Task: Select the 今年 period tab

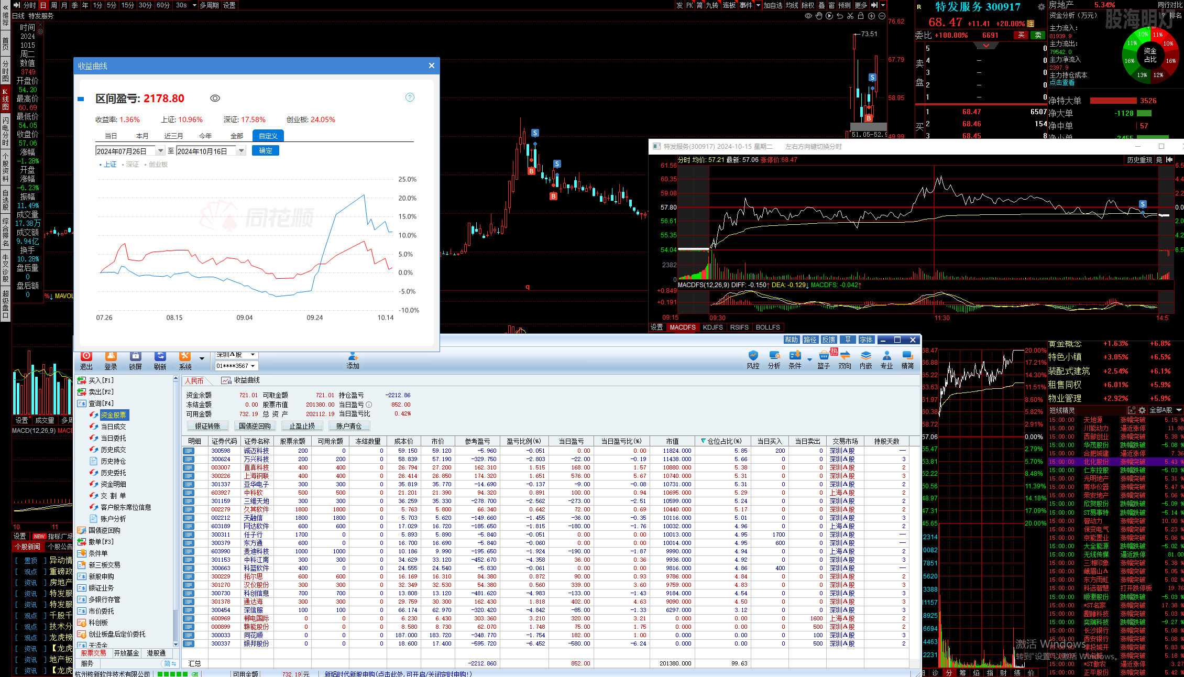Action: coord(205,136)
